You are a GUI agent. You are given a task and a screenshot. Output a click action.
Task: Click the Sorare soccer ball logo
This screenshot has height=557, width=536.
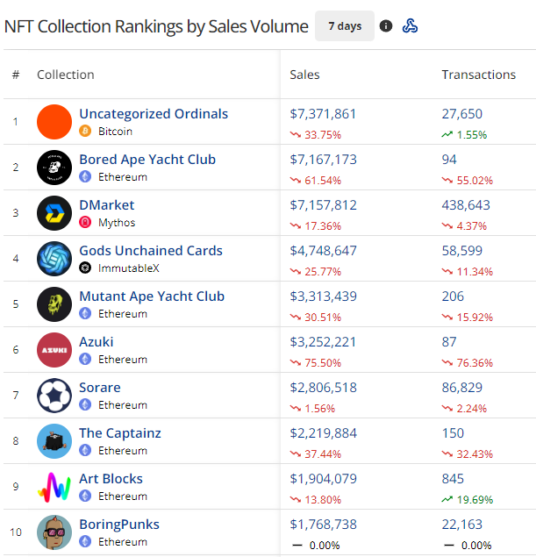(x=54, y=396)
